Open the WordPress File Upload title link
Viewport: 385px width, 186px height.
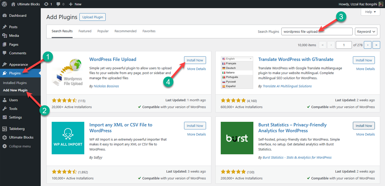(x=113, y=59)
